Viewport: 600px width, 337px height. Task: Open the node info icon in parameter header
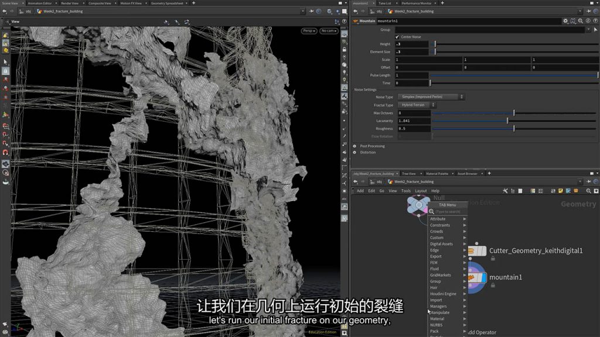pyautogui.click(x=588, y=21)
